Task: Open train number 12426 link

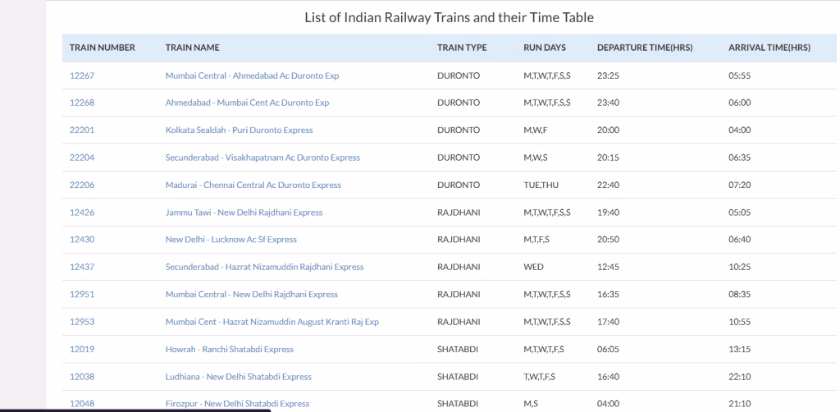Action: (x=82, y=213)
